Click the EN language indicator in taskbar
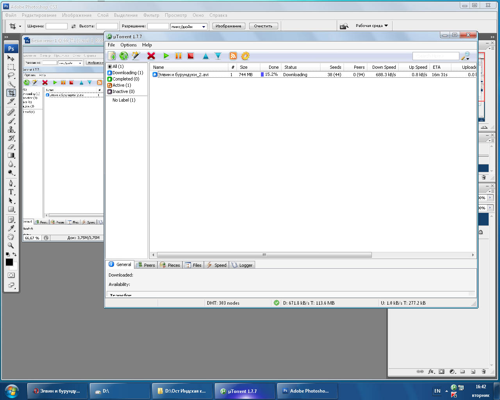 coord(437,391)
